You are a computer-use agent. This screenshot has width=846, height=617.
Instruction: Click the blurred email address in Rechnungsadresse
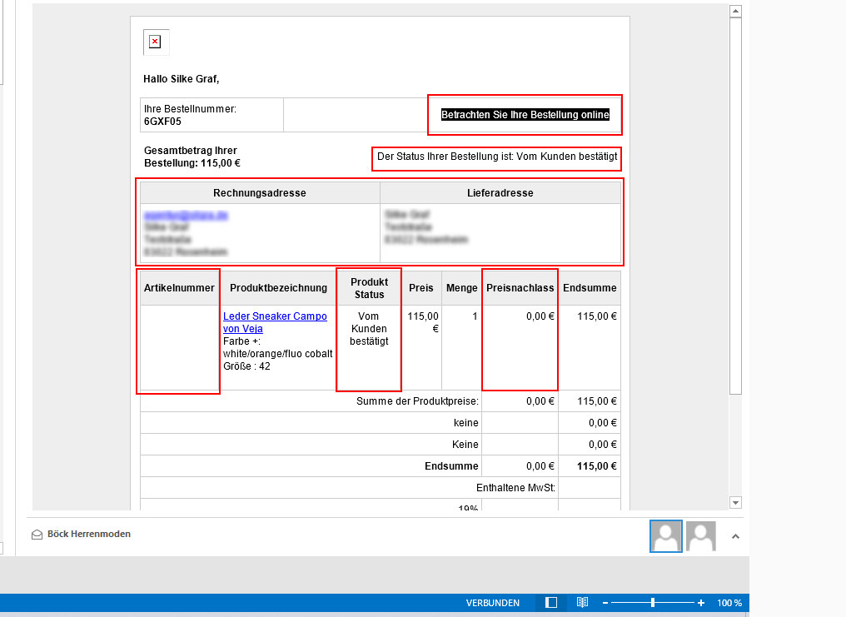point(187,215)
